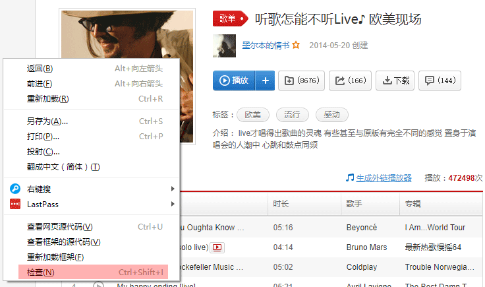Click the red MV video icon
This screenshot has width=485, height=287.
(x=217, y=247)
